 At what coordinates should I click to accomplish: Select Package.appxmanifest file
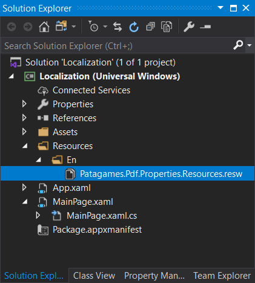click(97, 230)
